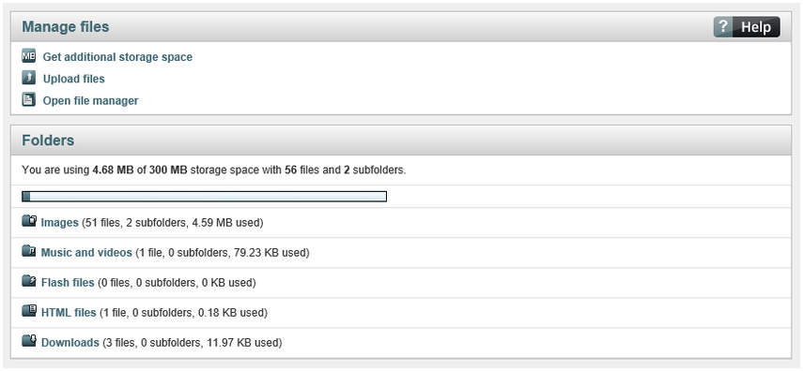Open the Music and videos folder
Image resolution: width=803 pixels, height=371 pixels.
tap(86, 252)
